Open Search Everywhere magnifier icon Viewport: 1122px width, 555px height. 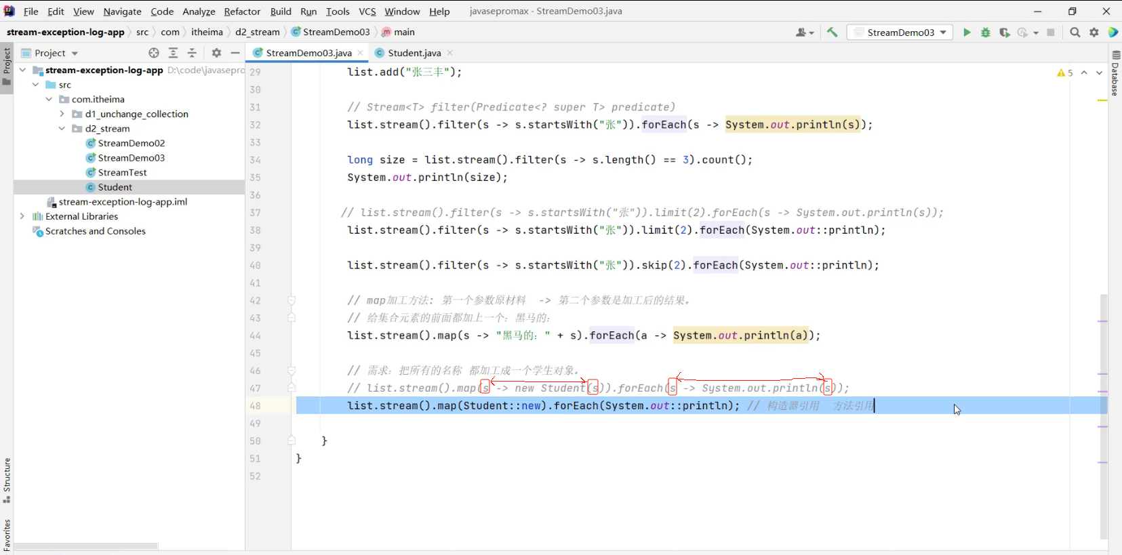pos(1075,32)
